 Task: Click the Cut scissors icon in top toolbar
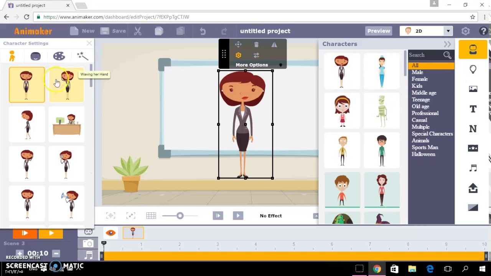pos(137,31)
